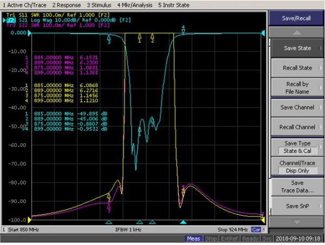Screen dimensions: 325x245
Task: Click Save Trace Data softkey
Action: [297, 187]
